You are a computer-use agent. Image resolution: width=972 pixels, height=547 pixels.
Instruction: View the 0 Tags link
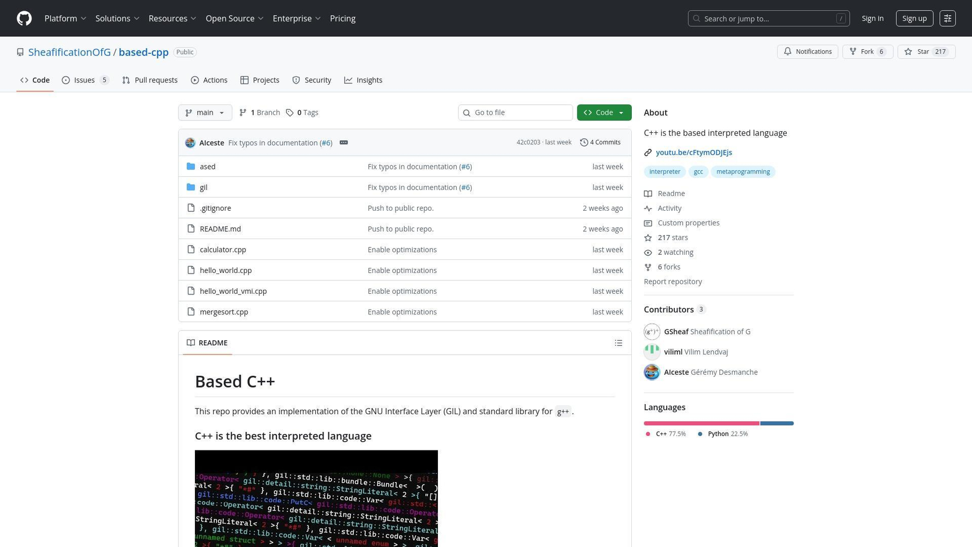pyautogui.click(x=302, y=112)
